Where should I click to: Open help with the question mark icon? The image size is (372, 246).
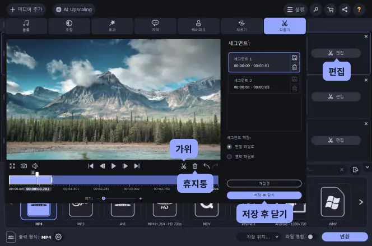coord(359,10)
